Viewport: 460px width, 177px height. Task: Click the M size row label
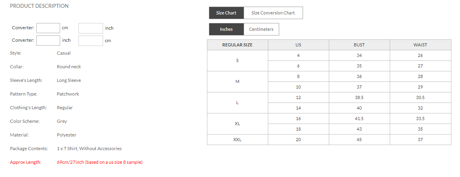pos(237,81)
